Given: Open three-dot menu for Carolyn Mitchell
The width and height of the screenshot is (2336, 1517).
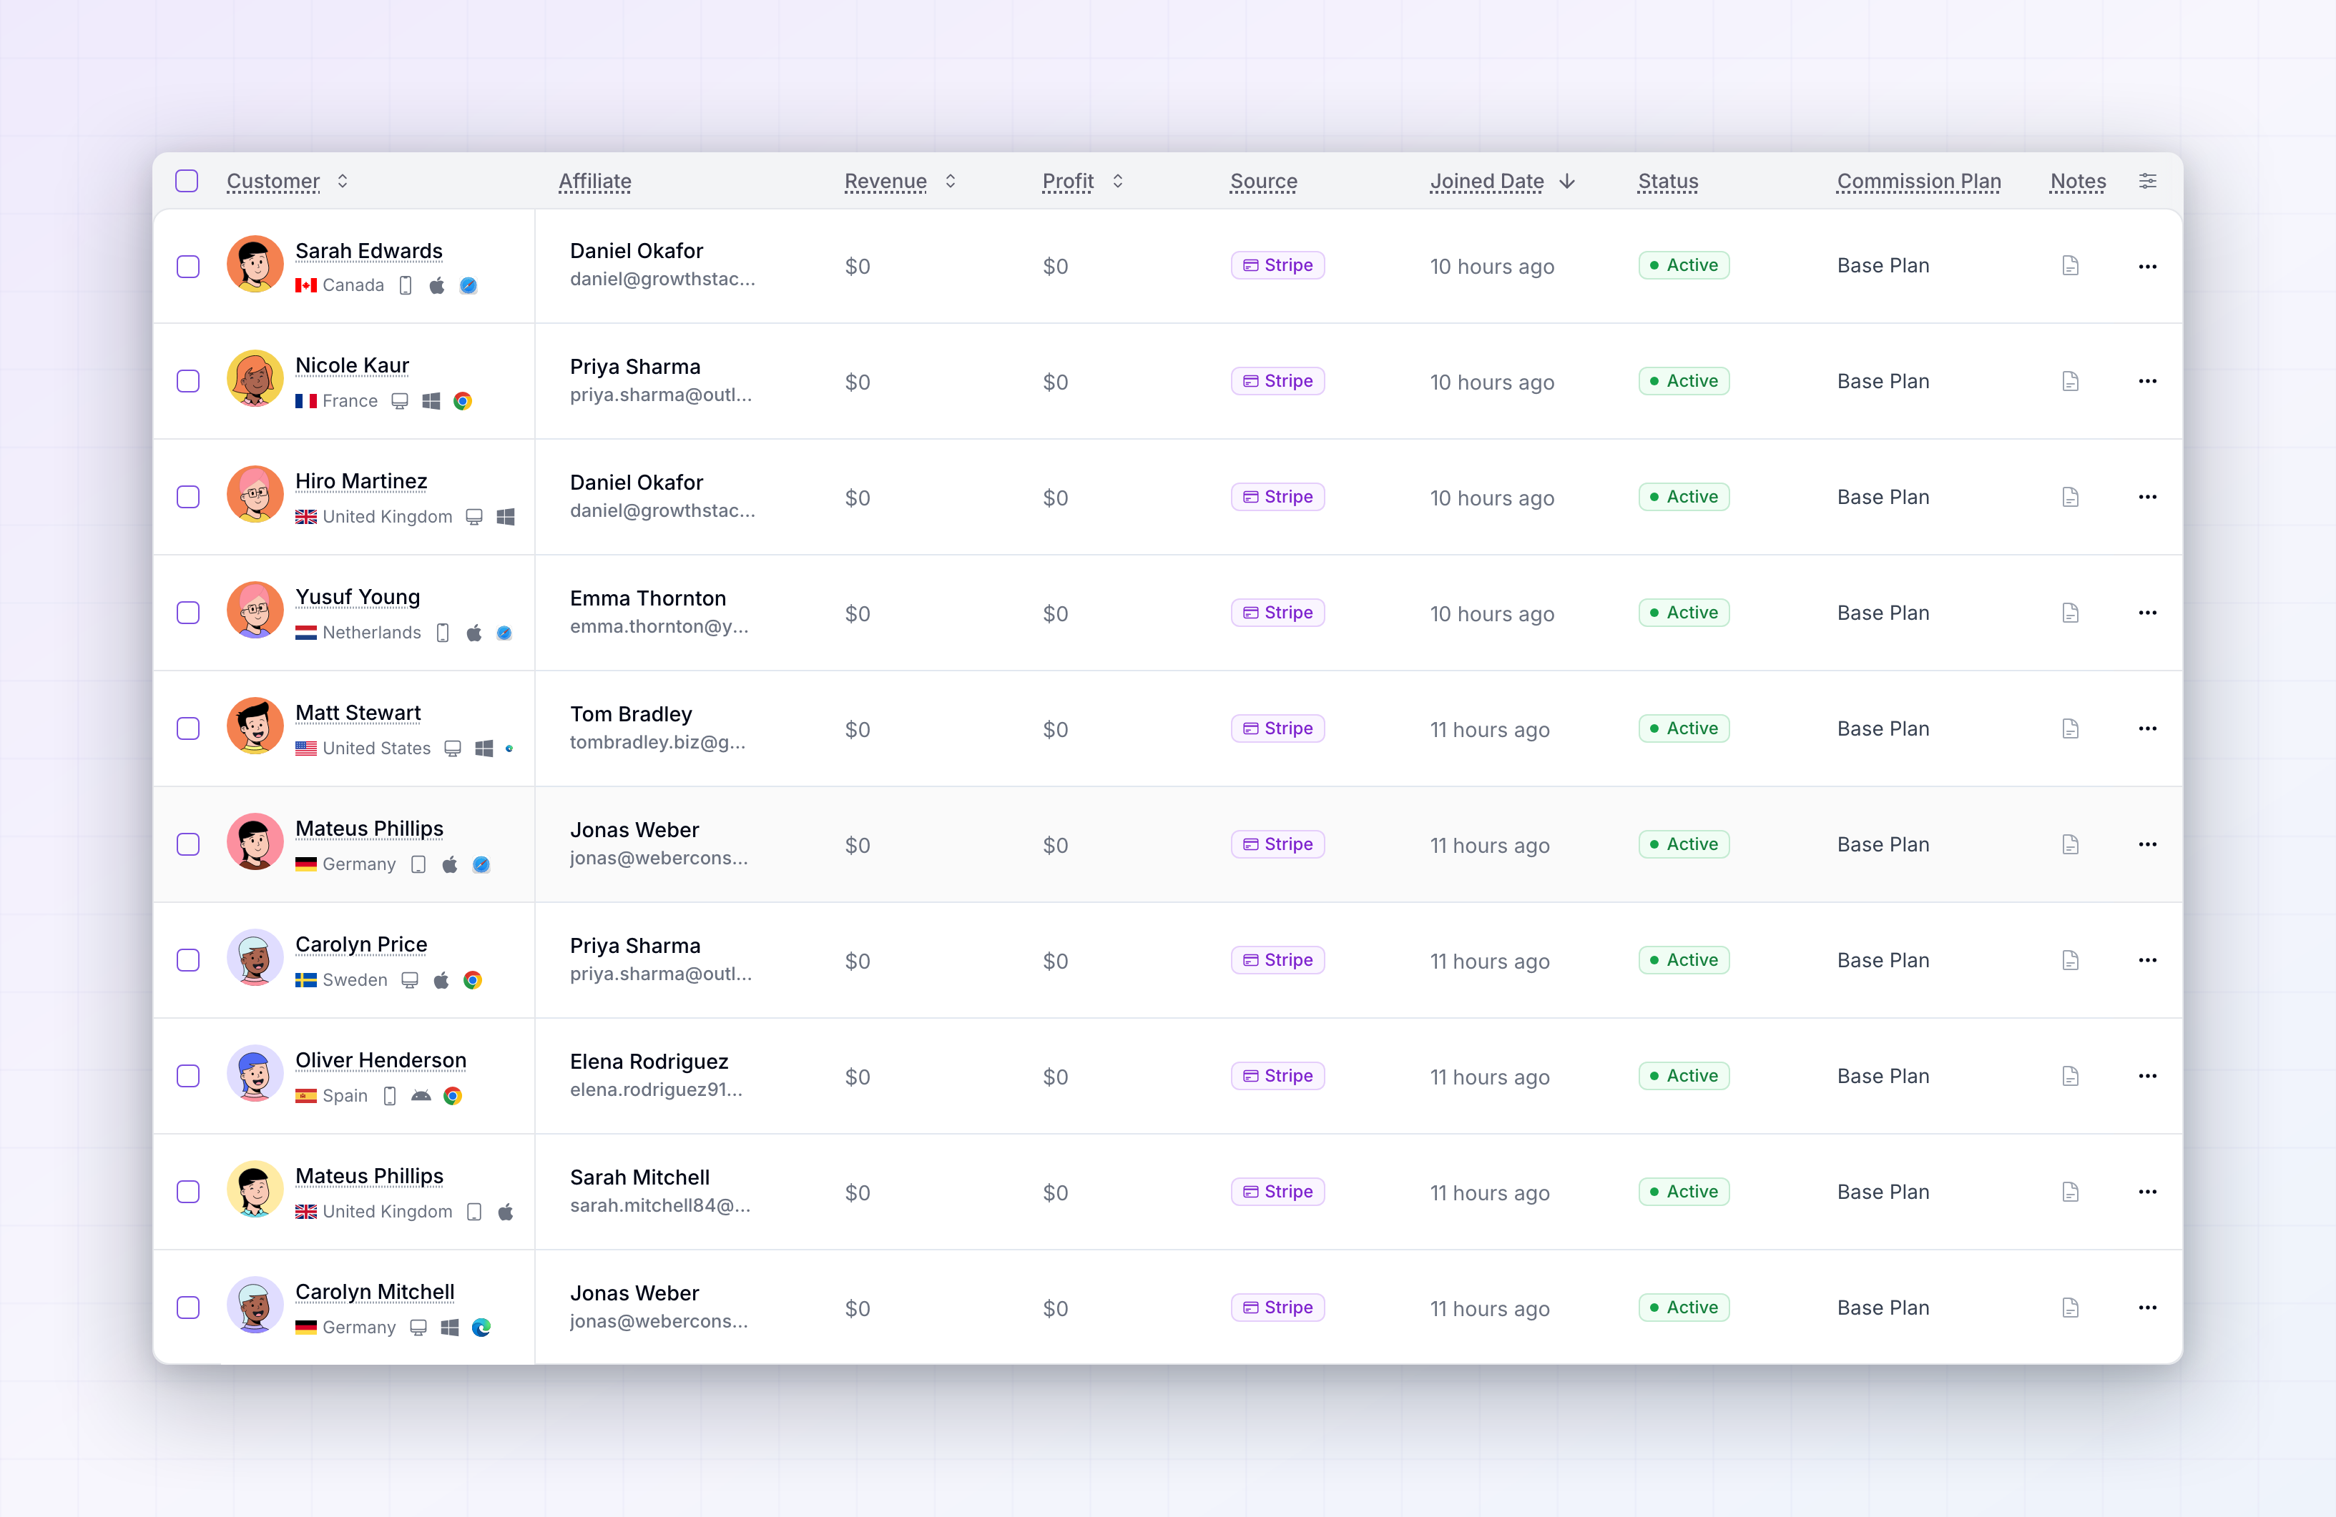Looking at the screenshot, I should [2146, 1308].
